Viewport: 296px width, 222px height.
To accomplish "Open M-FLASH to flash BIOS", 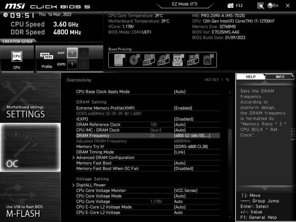I will pos(30,197).
